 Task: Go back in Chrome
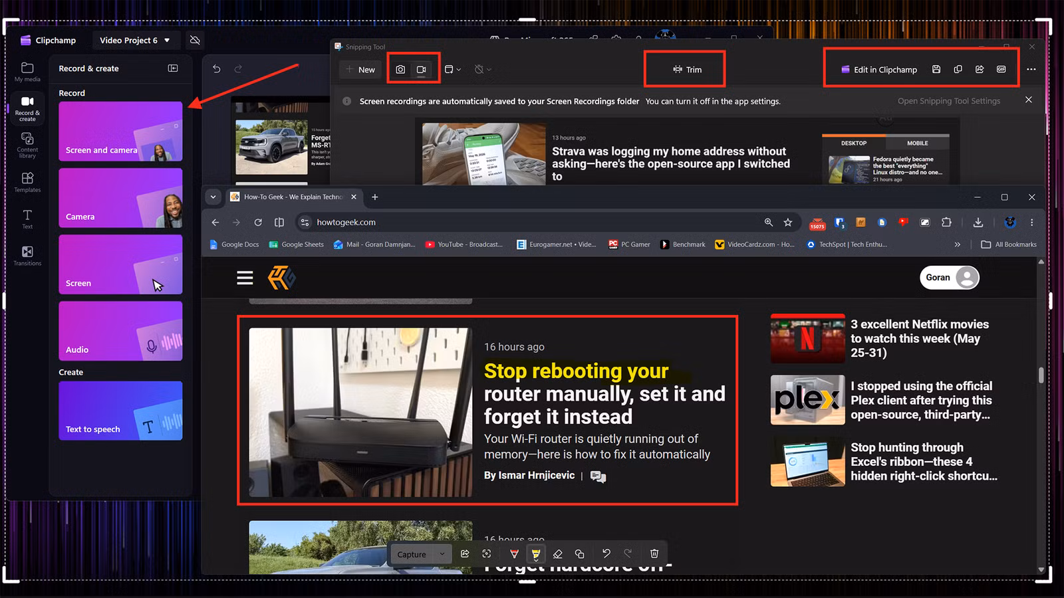click(x=215, y=223)
